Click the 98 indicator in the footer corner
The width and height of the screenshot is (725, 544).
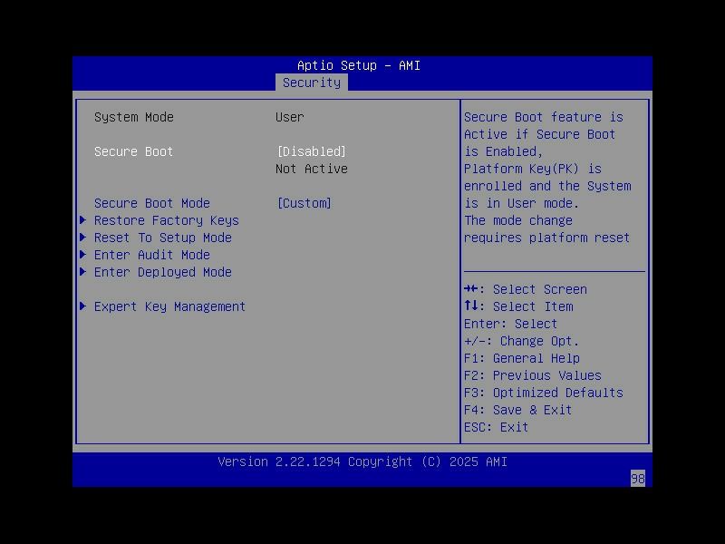point(638,479)
